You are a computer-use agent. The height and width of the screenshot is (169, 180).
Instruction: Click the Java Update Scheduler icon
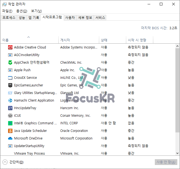tap(10, 131)
